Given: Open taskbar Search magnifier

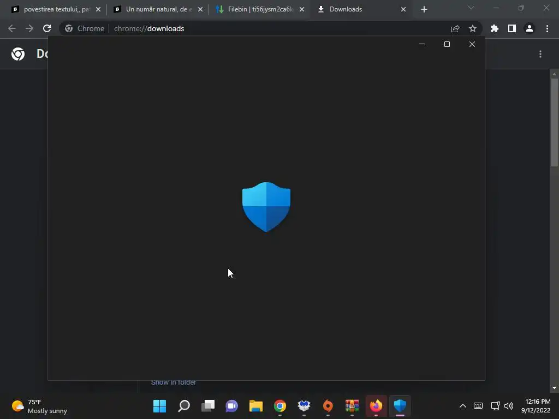Looking at the screenshot, I should [x=184, y=406].
